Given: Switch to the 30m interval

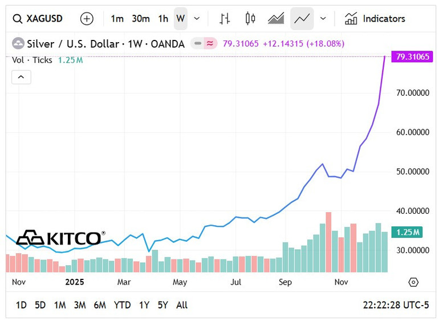Looking at the screenshot, I should [x=141, y=19].
